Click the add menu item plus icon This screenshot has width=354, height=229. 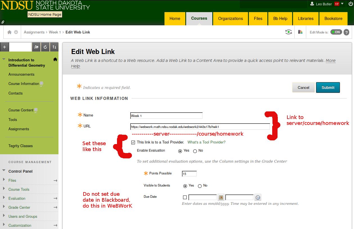(4, 47)
